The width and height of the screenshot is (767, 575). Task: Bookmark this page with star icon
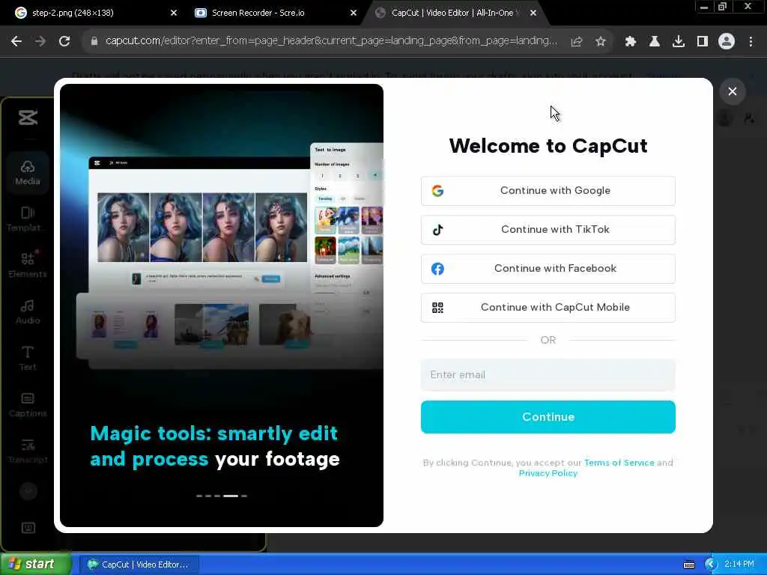point(601,42)
